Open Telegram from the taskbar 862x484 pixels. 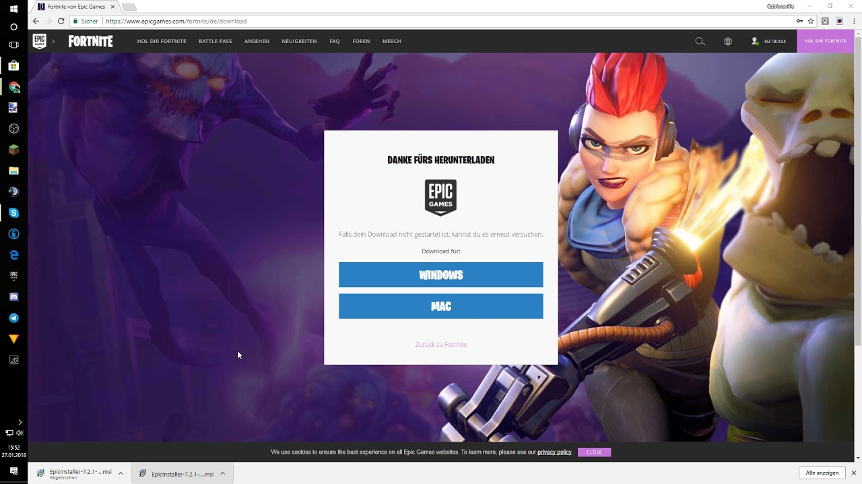13,318
